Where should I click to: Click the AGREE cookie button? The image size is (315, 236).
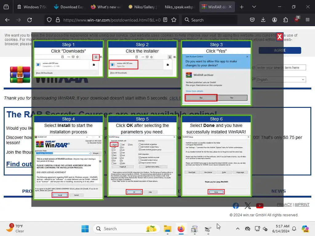(280, 50)
